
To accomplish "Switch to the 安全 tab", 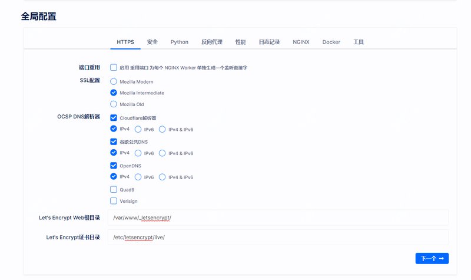I will (152, 42).
